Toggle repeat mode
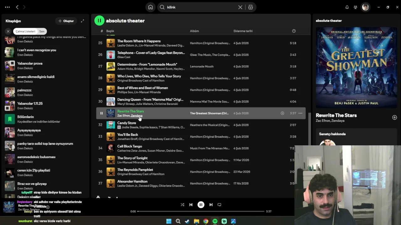This screenshot has height=225, width=401. [219, 205]
